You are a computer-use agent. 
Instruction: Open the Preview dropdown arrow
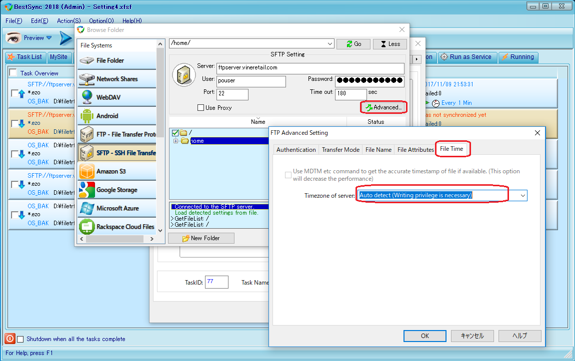click(x=49, y=38)
